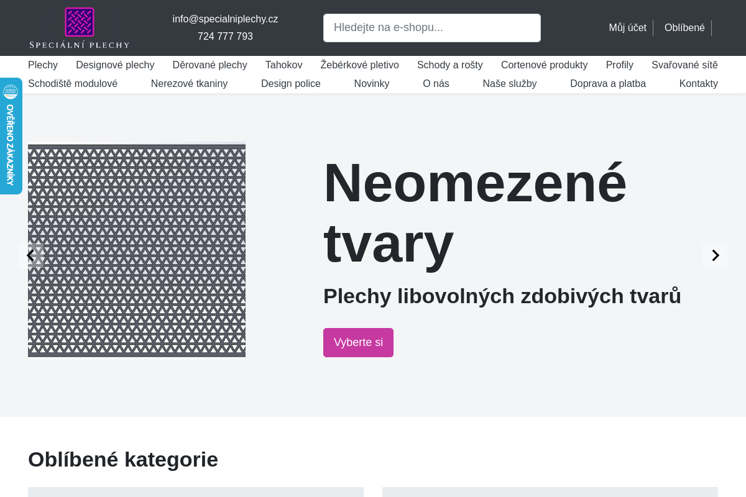Image resolution: width=746 pixels, height=497 pixels.
Task: Go to O nás page
Action: point(436,84)
